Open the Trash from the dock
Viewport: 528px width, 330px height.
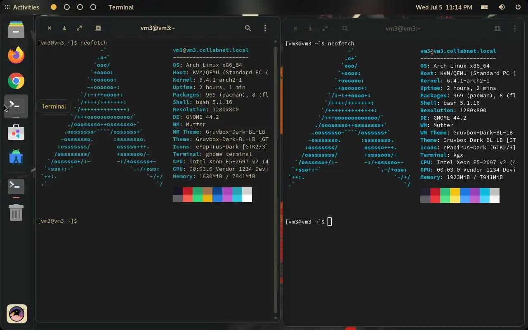(16, 213)
